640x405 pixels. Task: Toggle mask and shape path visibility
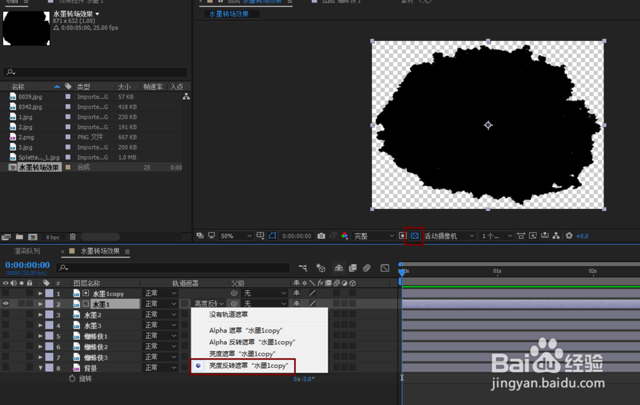[x=272, y=236]
